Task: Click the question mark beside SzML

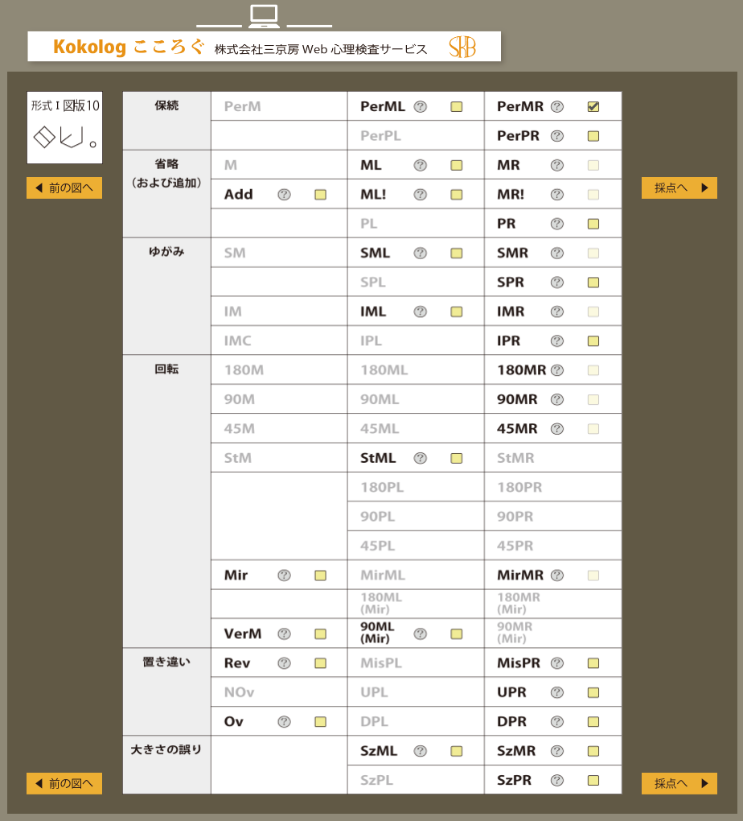Action: coord(420,752)
